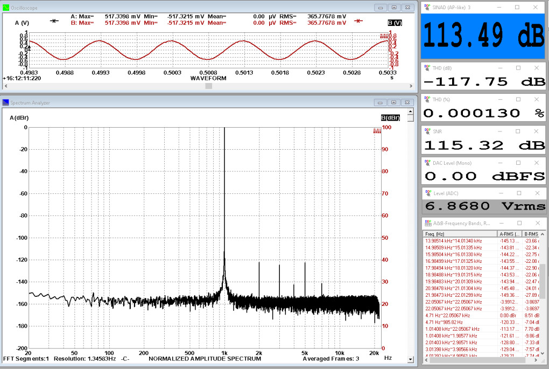Select row 20.98478 kHz~21.01304 kHz

pyautogui.click(x=481, y=288)
